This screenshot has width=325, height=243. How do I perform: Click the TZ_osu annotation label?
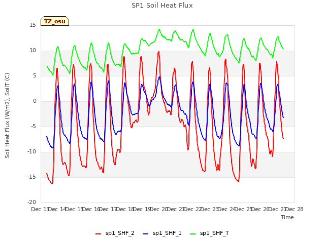(55, 21)
